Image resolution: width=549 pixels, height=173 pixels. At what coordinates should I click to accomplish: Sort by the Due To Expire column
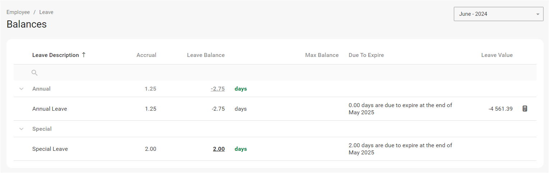366,55
